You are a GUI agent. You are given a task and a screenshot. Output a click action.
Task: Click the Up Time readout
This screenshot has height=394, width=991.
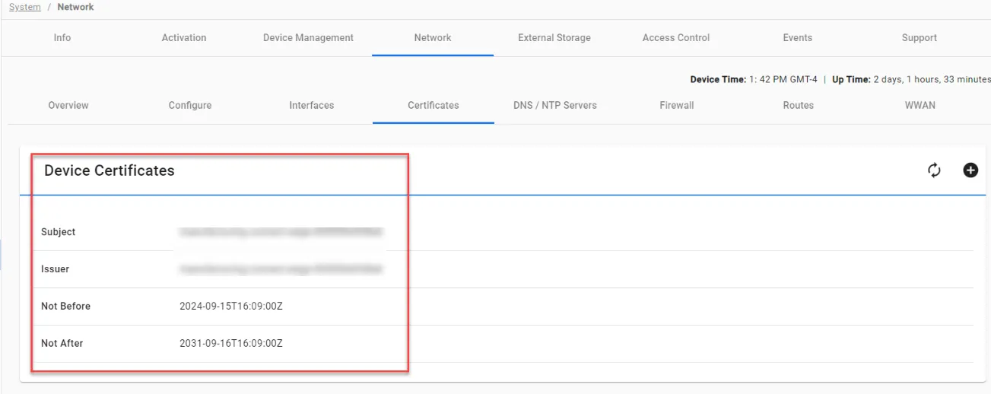[911, 79]
